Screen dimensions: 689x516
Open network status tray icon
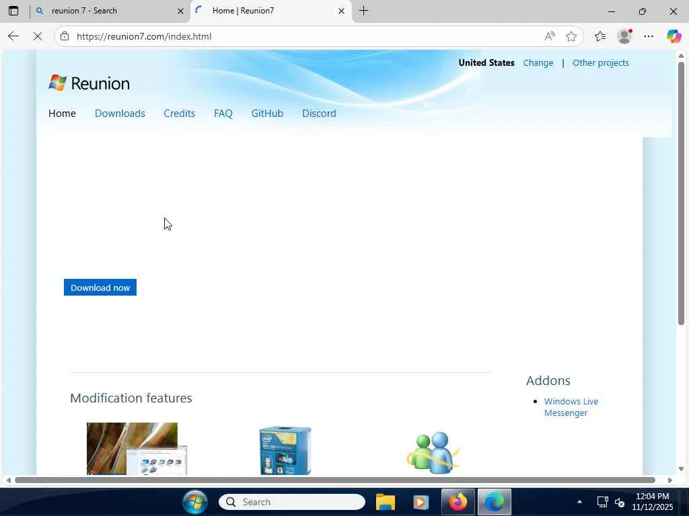[602, 502]
